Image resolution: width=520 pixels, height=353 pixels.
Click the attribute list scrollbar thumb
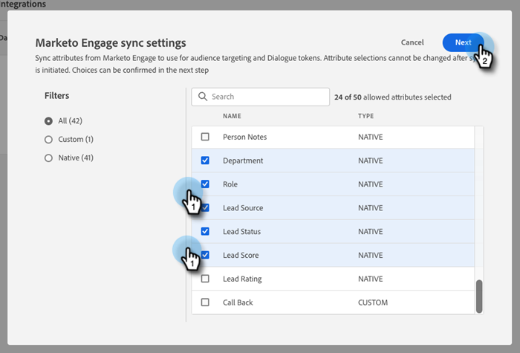(x=479, y=296)
